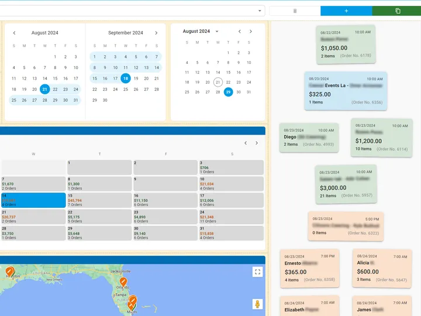The image size is (421, 316).
Task: Select August 1 in the range calendar
Action: click(55, 57)
